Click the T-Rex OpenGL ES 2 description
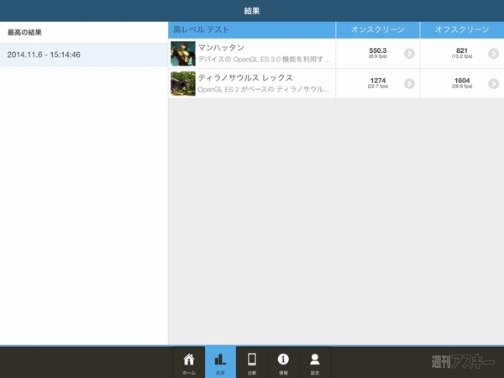The height and width of the screenshot is (378, 504). coord(264,89)
